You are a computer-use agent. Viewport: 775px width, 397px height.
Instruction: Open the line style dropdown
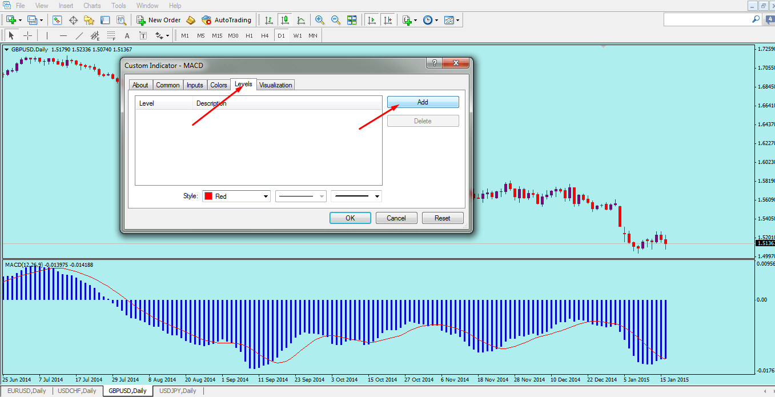pyautogui.click(x=300, y=197)
